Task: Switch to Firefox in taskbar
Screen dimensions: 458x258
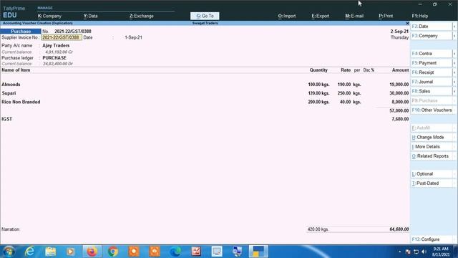Action: (x=92, y=252)
